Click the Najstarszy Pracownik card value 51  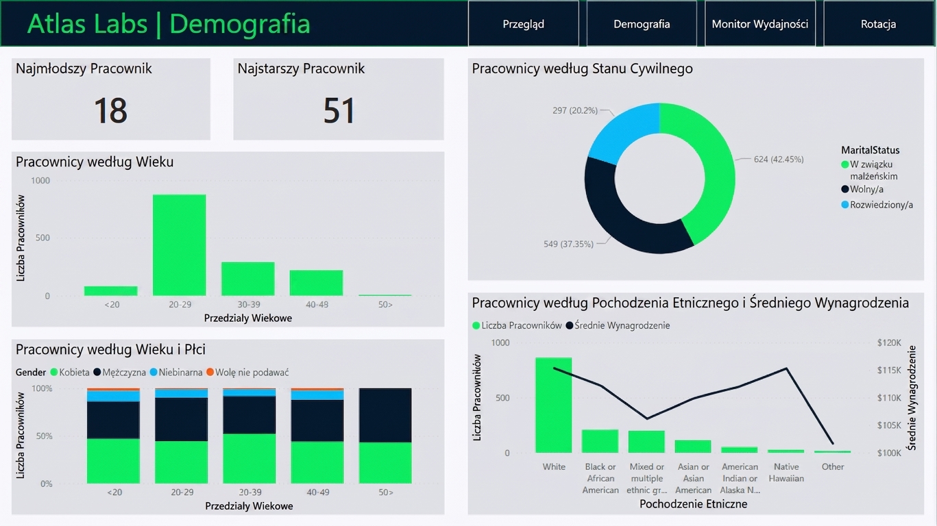[x=339, y=110]
